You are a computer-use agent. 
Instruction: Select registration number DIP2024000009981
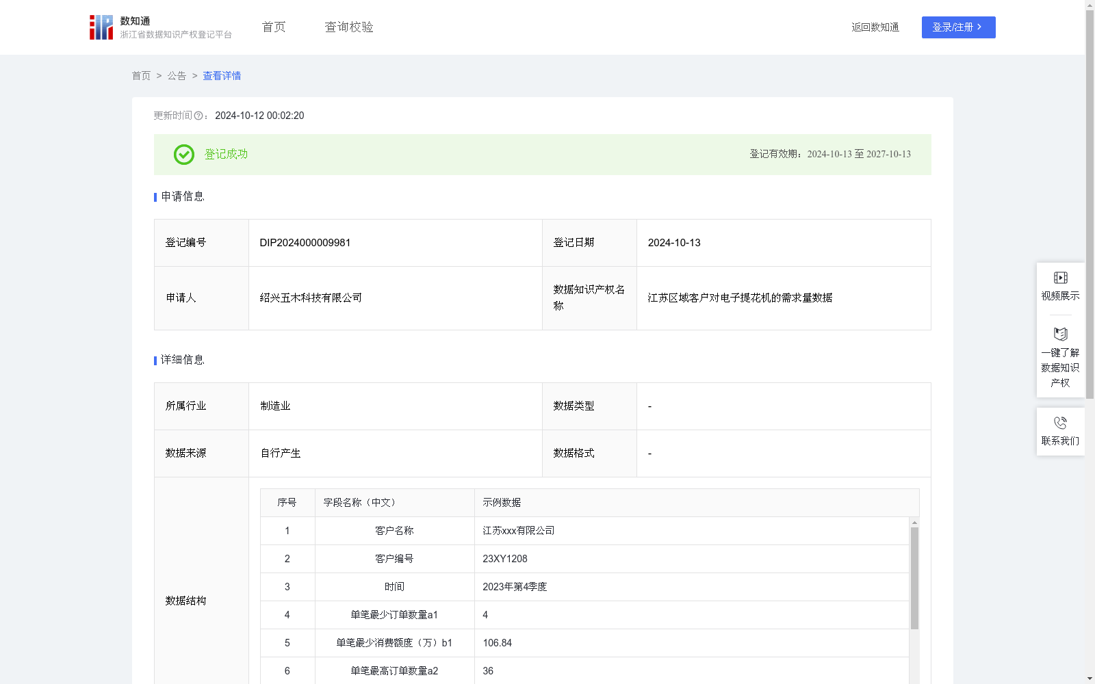[304, 242]
